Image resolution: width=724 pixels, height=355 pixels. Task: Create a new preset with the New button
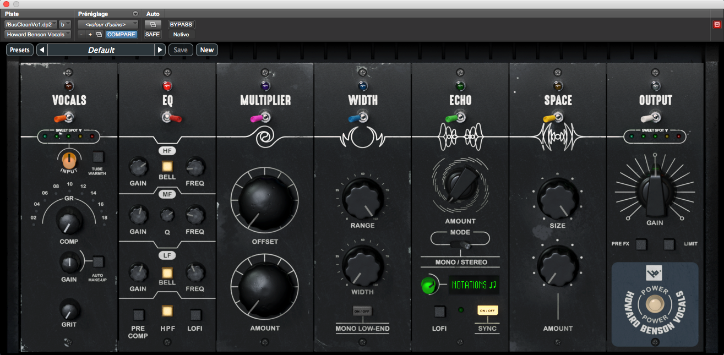coord(206,50)
